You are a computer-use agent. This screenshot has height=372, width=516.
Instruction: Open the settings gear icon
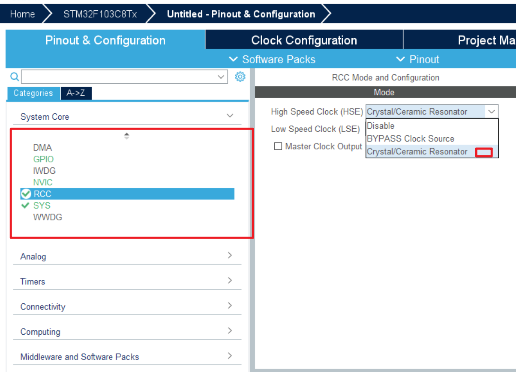(240, 77)
